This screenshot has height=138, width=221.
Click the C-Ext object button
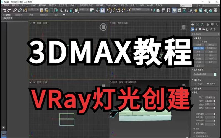(x=211, y=59)
